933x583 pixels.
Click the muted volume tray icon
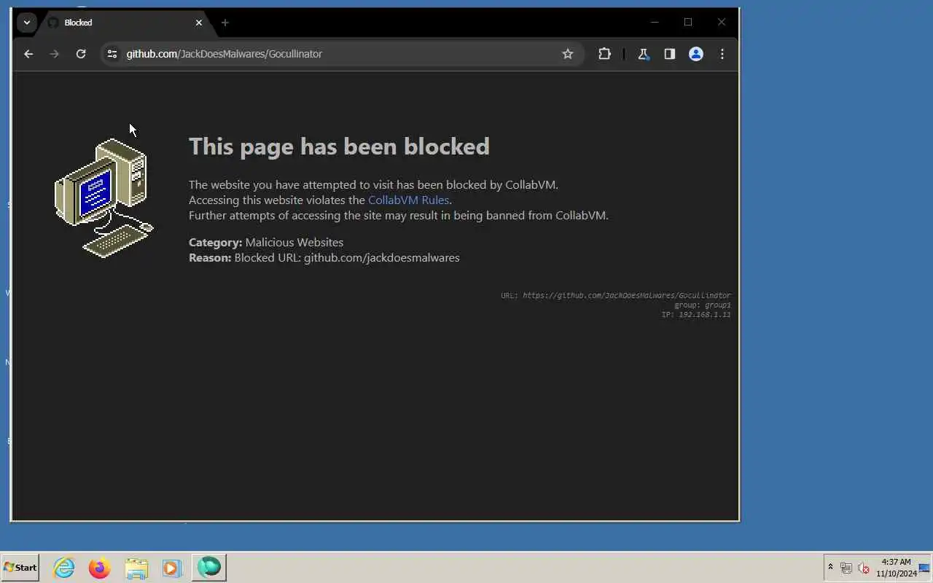(x=864, y=568)
